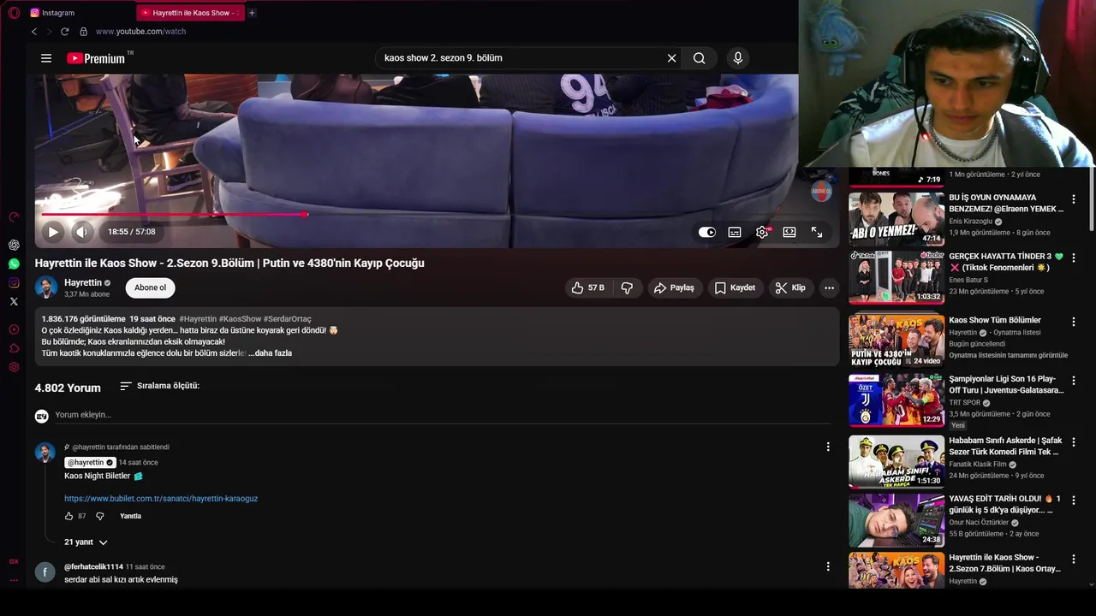Open BU İŞ OYUN OYNAMAYA BENZEMEZ video thumbnail
The width and height of the screenshot is (1096, 616).
[x=896, y=219]
